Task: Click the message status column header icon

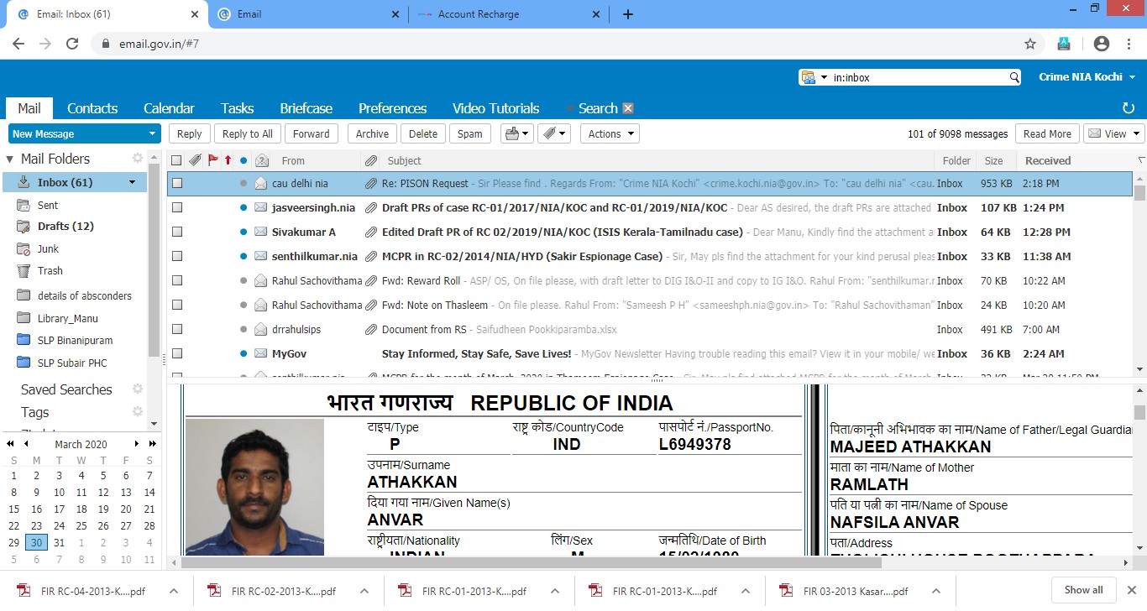Action: tap(261, 160)
